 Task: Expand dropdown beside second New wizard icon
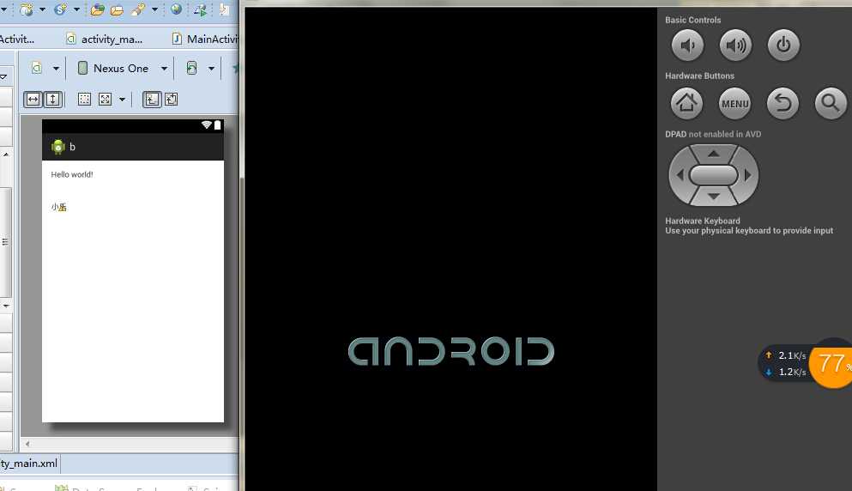(76, 9)
